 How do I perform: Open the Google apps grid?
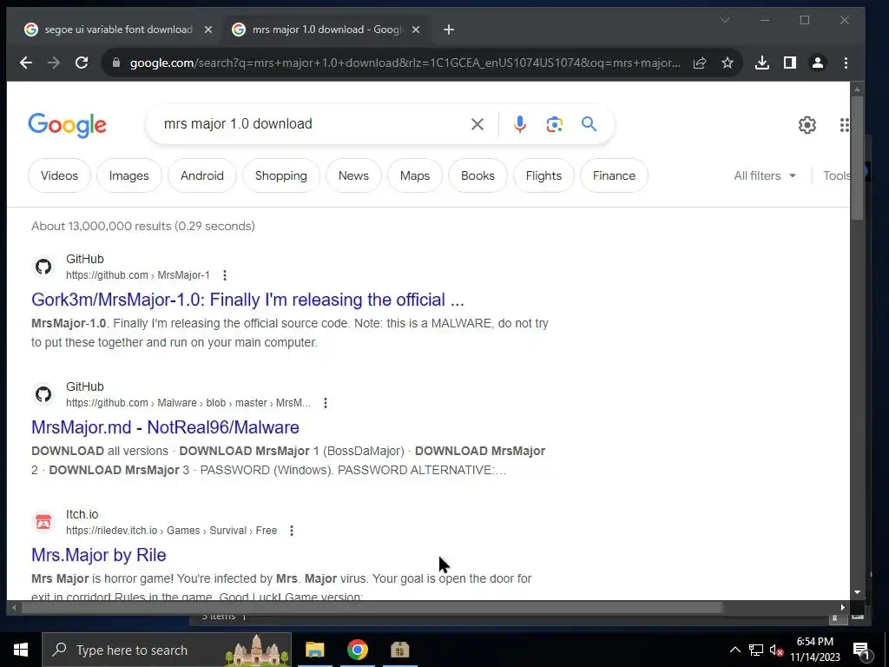844,125
